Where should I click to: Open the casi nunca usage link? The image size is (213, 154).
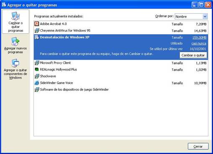[x=199, y=43]
